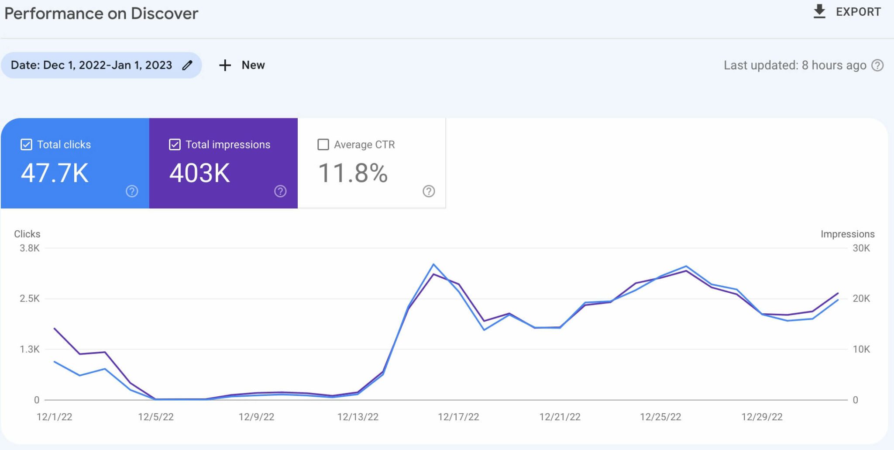Image resolution: width=894 pixels, height=450 pixels.
Task: Enable the Average CTR checkbox
Action: coord(323,144)
